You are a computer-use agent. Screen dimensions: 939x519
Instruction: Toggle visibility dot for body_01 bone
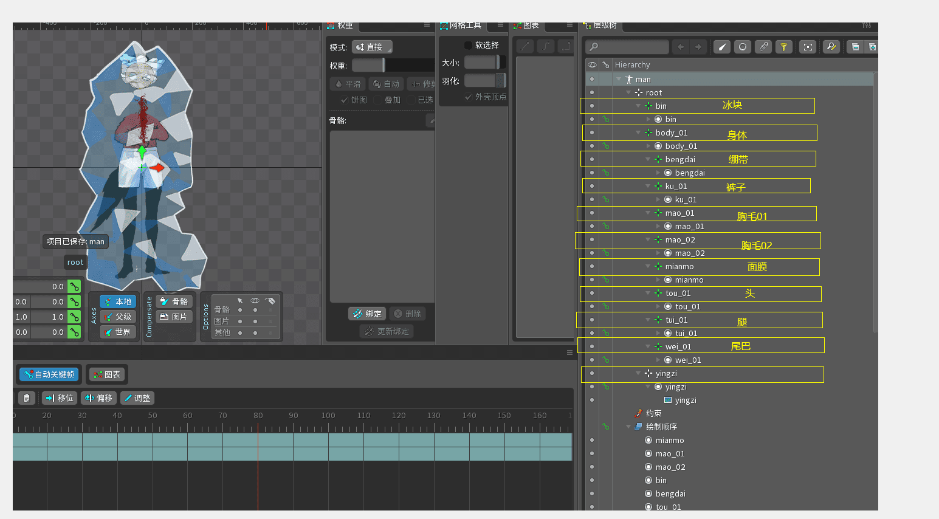(x=592, y=132)
